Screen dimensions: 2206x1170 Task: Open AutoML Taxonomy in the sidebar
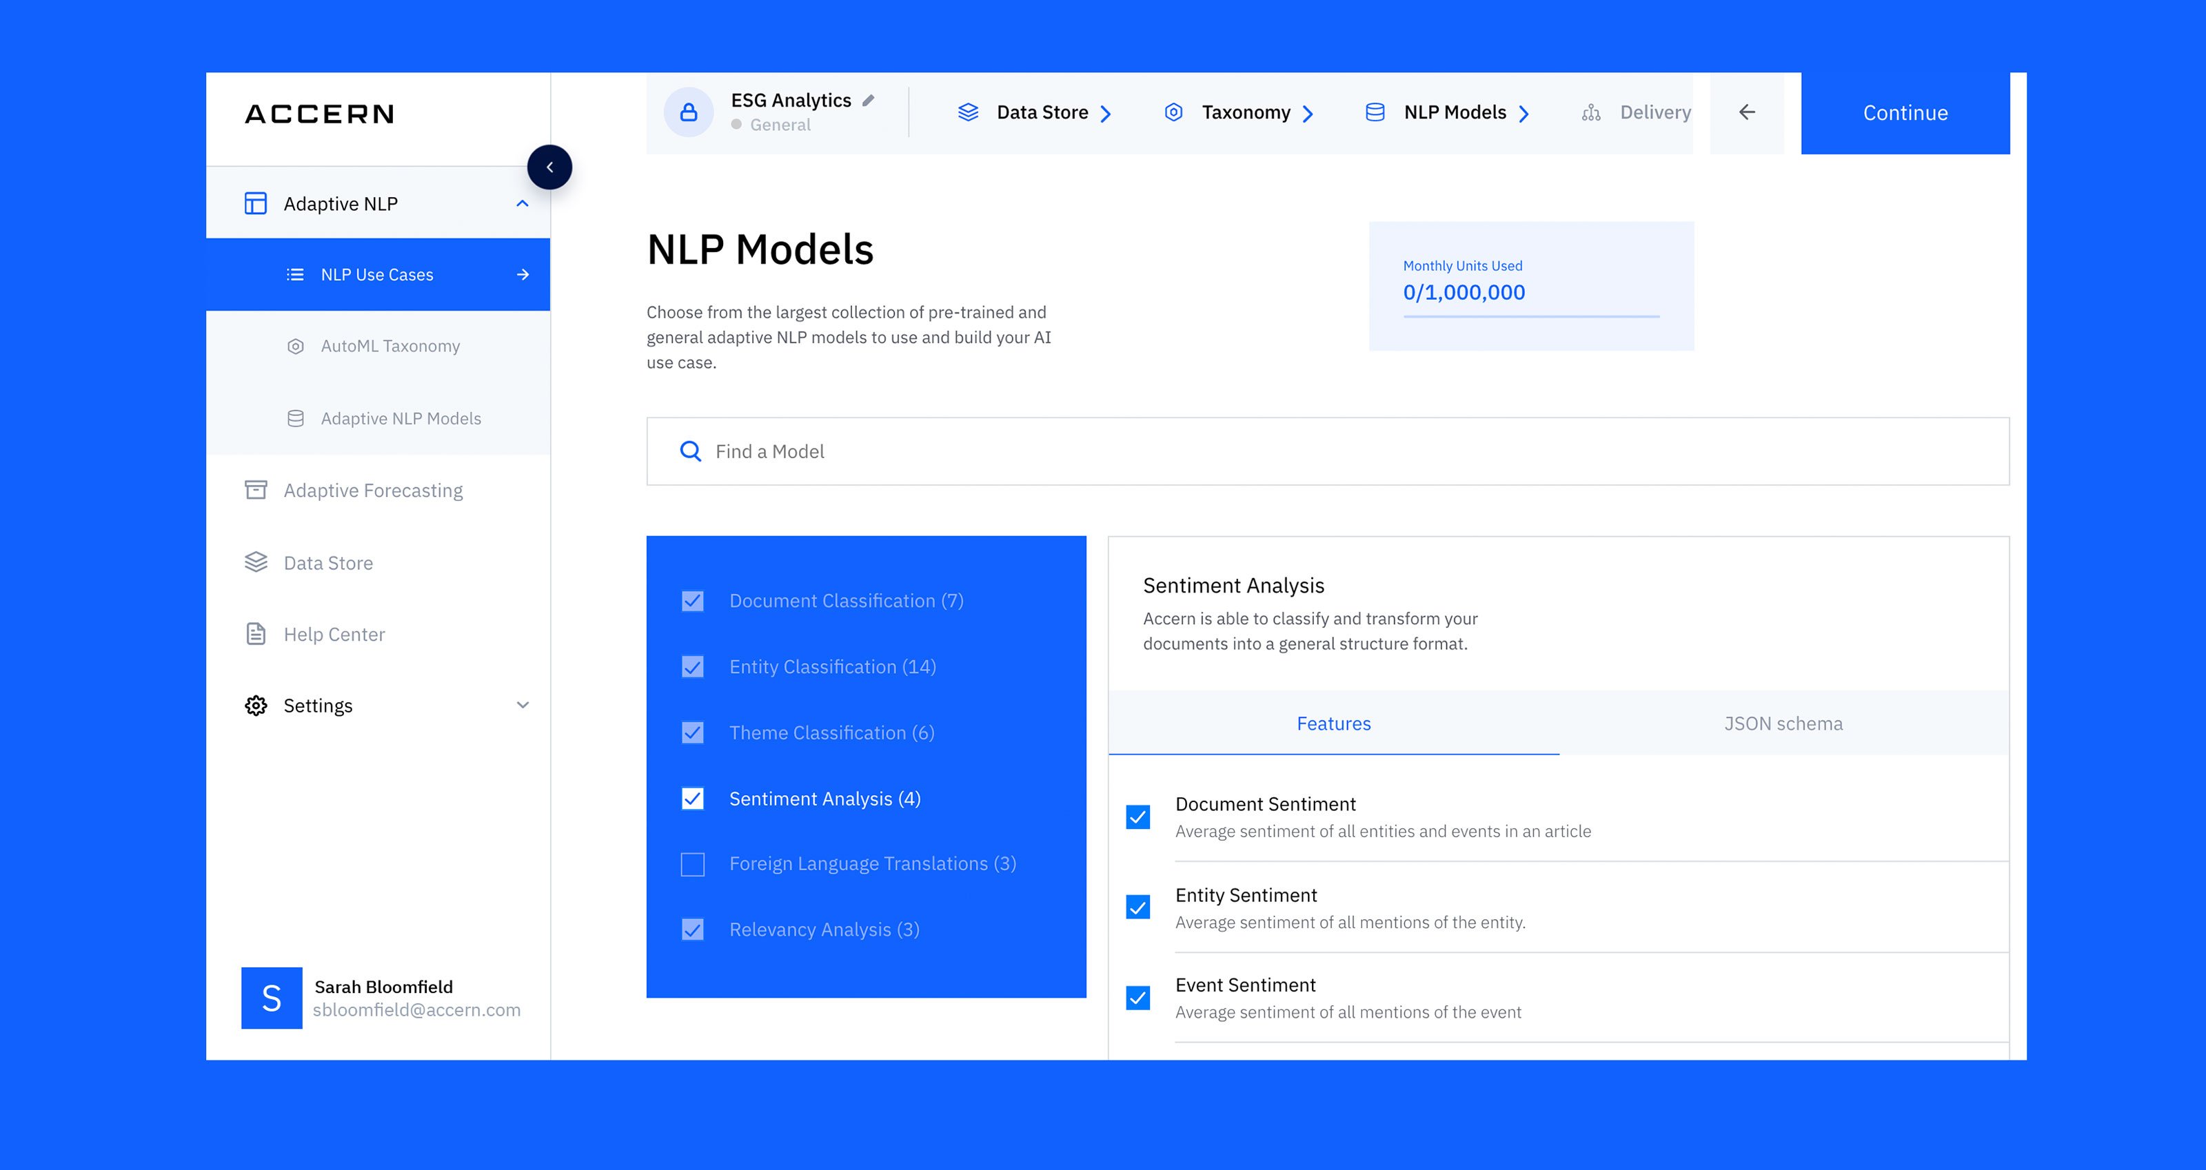pos(389,346)
